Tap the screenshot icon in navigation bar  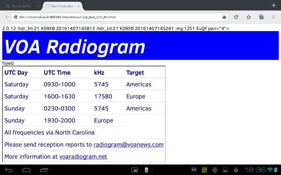tap(134, 170)
